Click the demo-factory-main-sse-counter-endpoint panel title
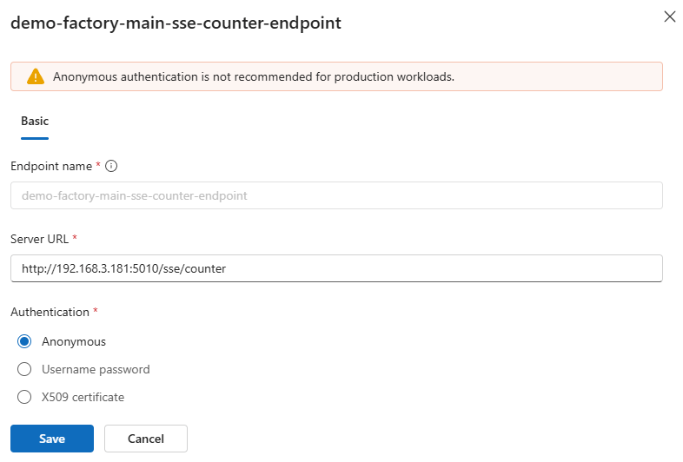This screenshot has width=683, height=462. [176, 23]
